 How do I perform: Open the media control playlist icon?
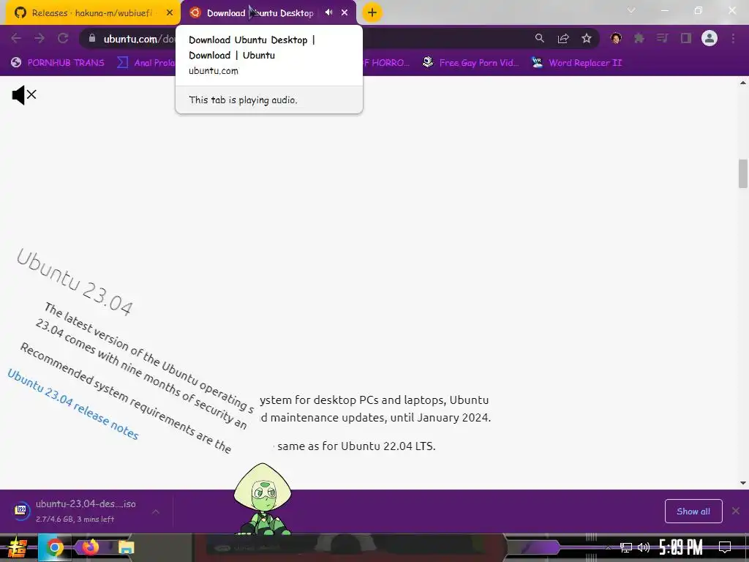(x=662, y=38)
